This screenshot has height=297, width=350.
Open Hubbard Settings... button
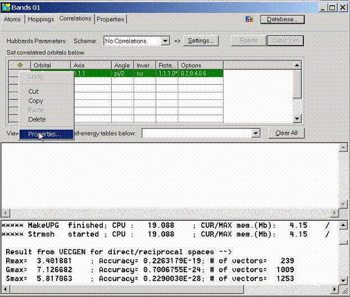(x=200, y=41)
